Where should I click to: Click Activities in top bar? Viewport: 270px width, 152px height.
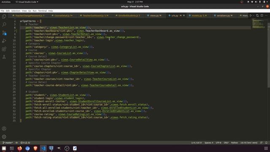point(6,2)
